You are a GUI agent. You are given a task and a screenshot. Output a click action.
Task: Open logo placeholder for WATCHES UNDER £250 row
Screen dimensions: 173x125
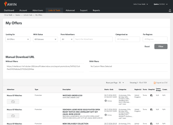pyautogui.click(x=13, y=102)
